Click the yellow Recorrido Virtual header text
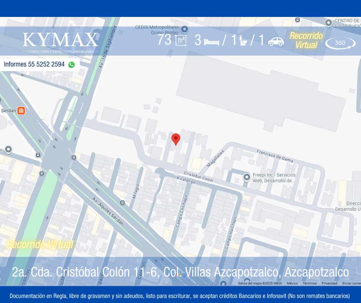361x303 pixels. (306, 40)
